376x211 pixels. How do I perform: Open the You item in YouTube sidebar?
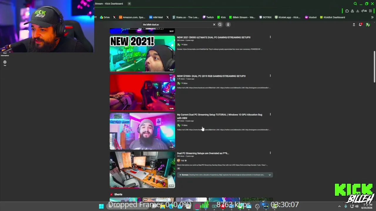point(5,63)
